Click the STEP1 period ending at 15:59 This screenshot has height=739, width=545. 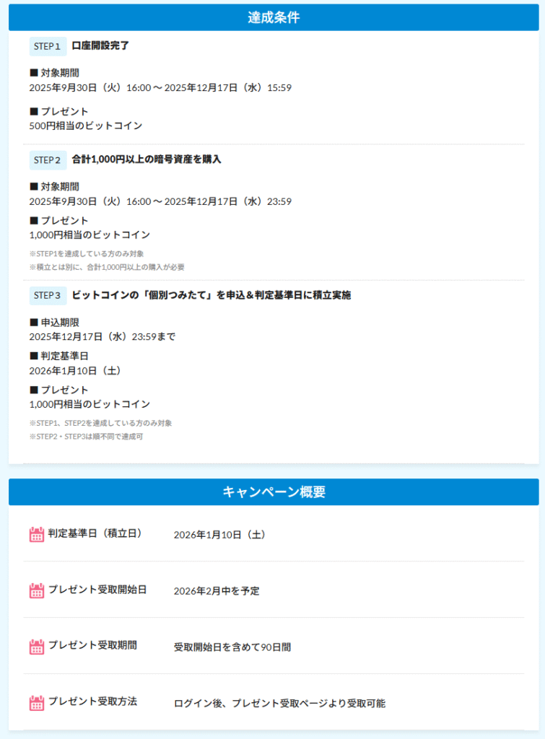click(160, 88)
